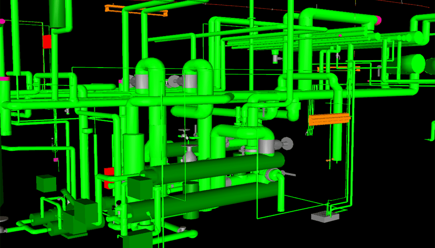Select the large orange support on the right

coord(329,119)
